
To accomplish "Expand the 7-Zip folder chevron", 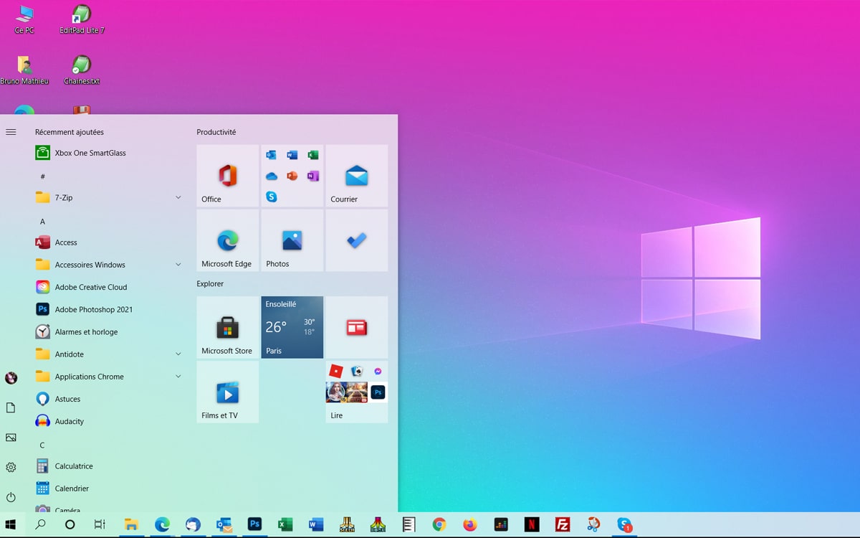I will point(178,197).
